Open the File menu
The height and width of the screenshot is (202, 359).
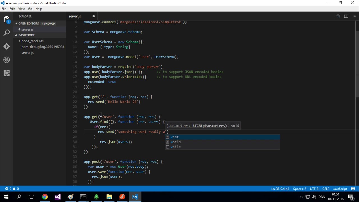click(4, 9)
